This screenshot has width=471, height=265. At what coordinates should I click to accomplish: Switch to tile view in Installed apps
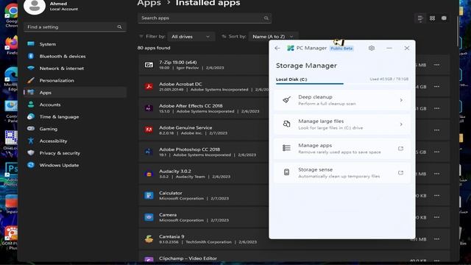click(x=444, y=18)
